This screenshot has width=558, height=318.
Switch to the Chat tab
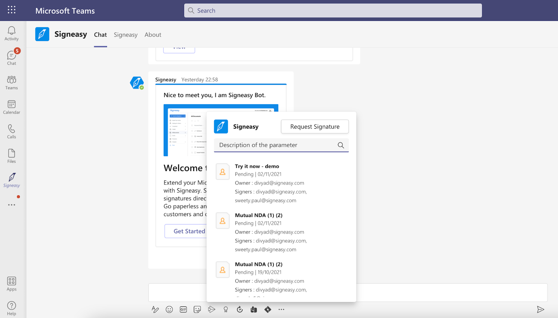click(100, 35)
